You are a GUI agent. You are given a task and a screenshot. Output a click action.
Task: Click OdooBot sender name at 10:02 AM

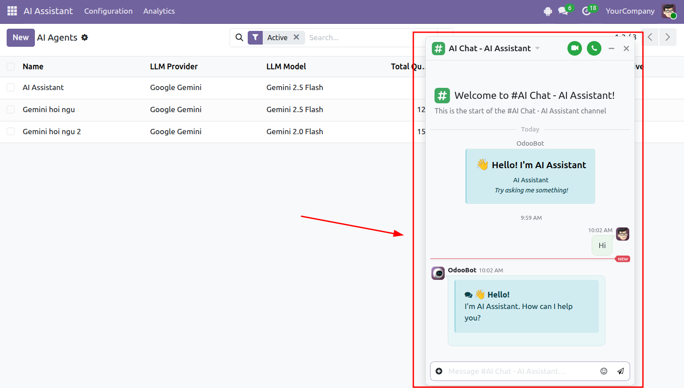coord(462,270)
